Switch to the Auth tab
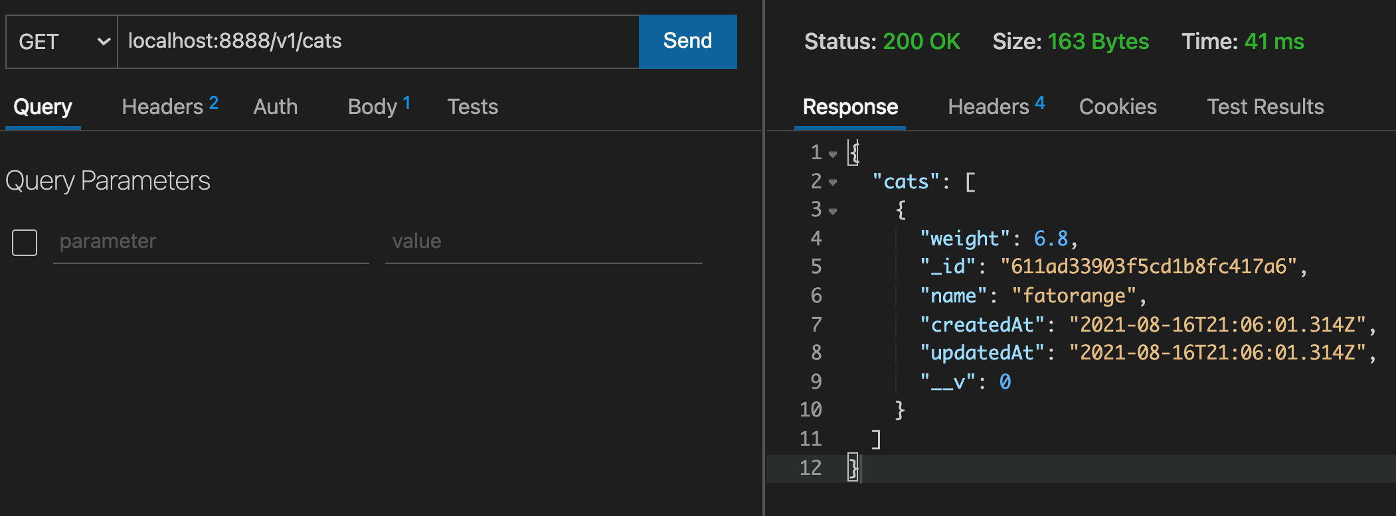The image size is (1396, 516). coord(275,107)
